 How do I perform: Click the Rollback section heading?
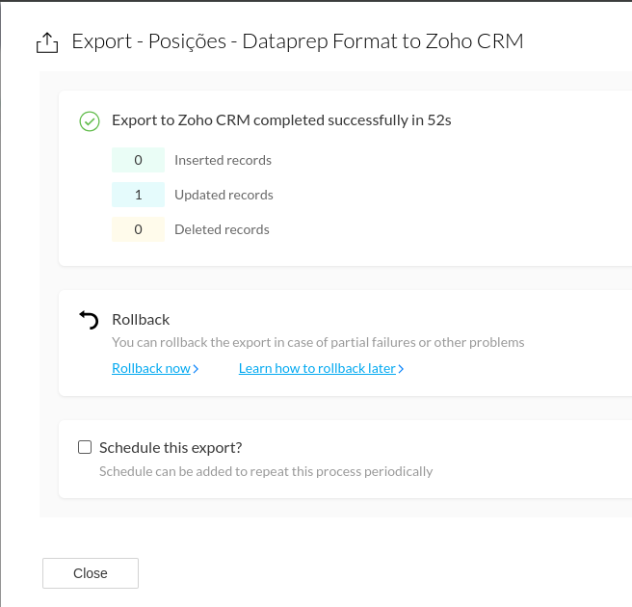coord(141,319)
